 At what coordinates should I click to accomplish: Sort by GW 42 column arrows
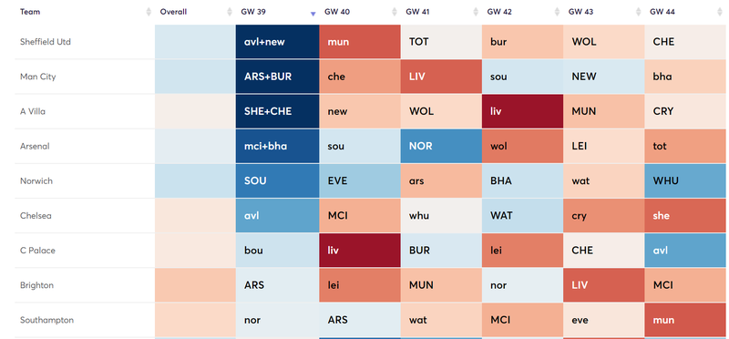(x=557, y=12)
